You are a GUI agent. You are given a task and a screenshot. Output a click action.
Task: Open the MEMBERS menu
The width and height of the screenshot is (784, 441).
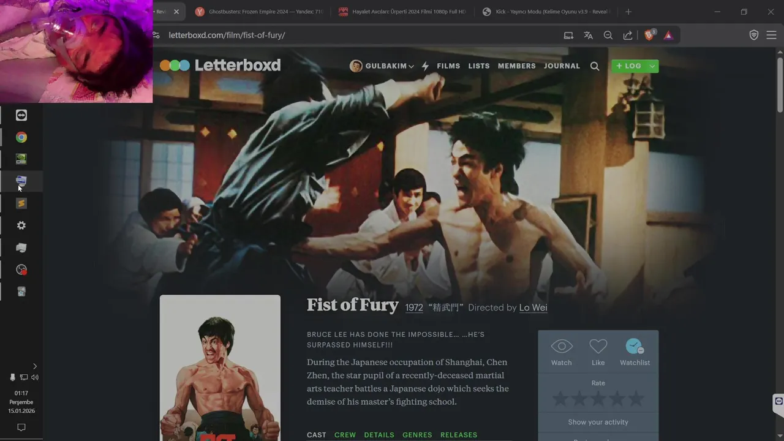coord(517,66)
